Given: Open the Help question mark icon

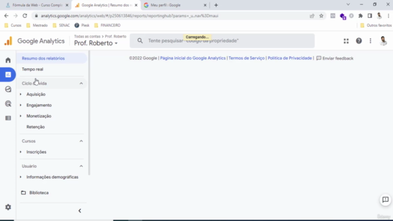Looking at the screenshot, I should pyautogui.click(x=359, y=41).
